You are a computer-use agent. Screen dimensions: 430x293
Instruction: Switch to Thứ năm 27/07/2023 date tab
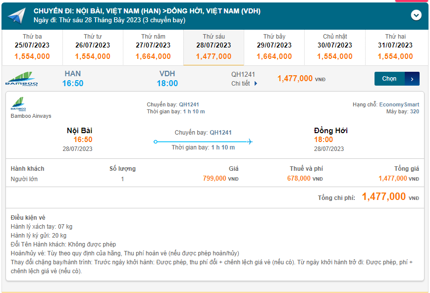[x=153, y=47]
